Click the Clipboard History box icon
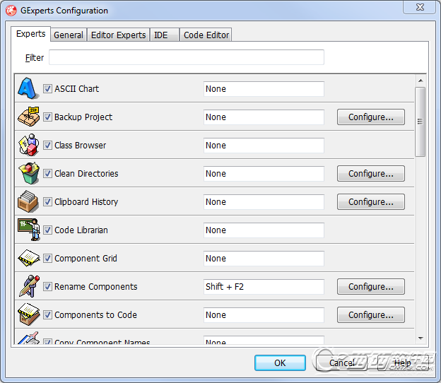 click(x=28, y=201)
